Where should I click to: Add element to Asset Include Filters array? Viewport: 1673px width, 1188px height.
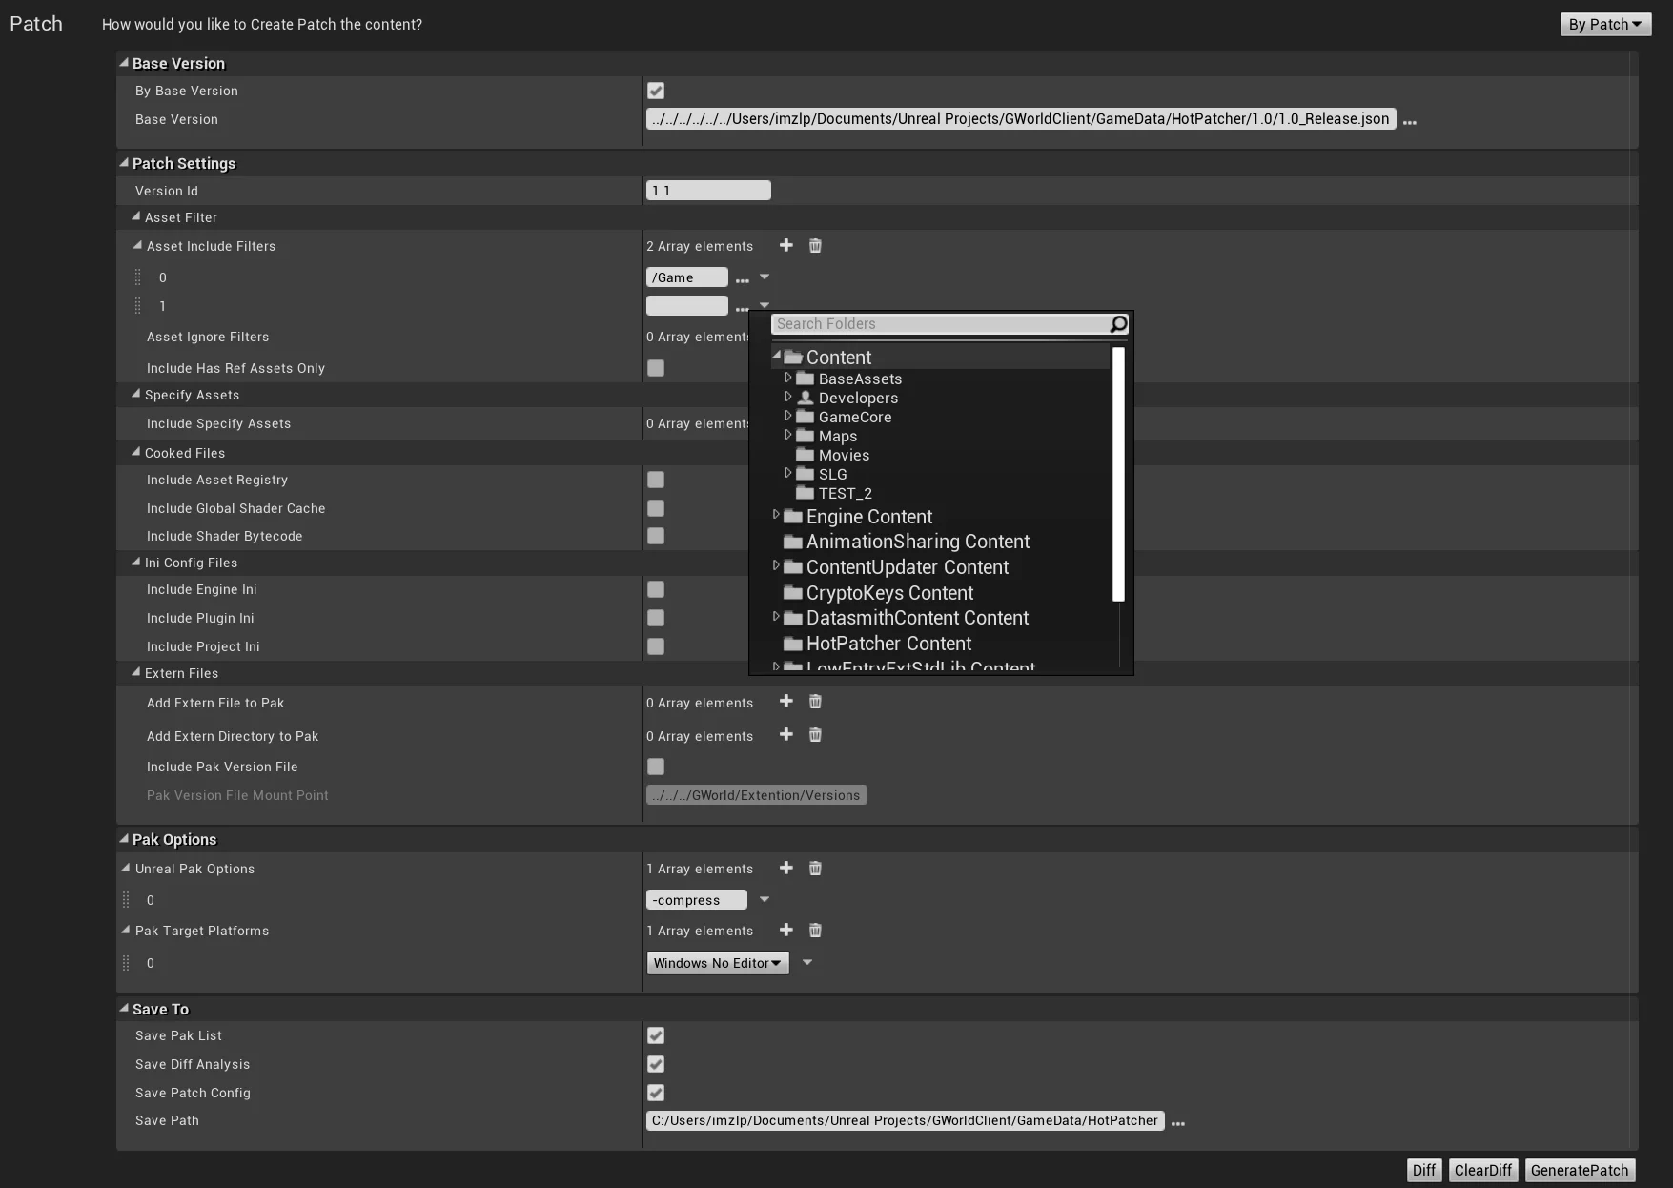click(785, 246)
